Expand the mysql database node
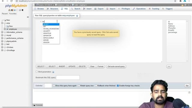 (x=2, y=35)
